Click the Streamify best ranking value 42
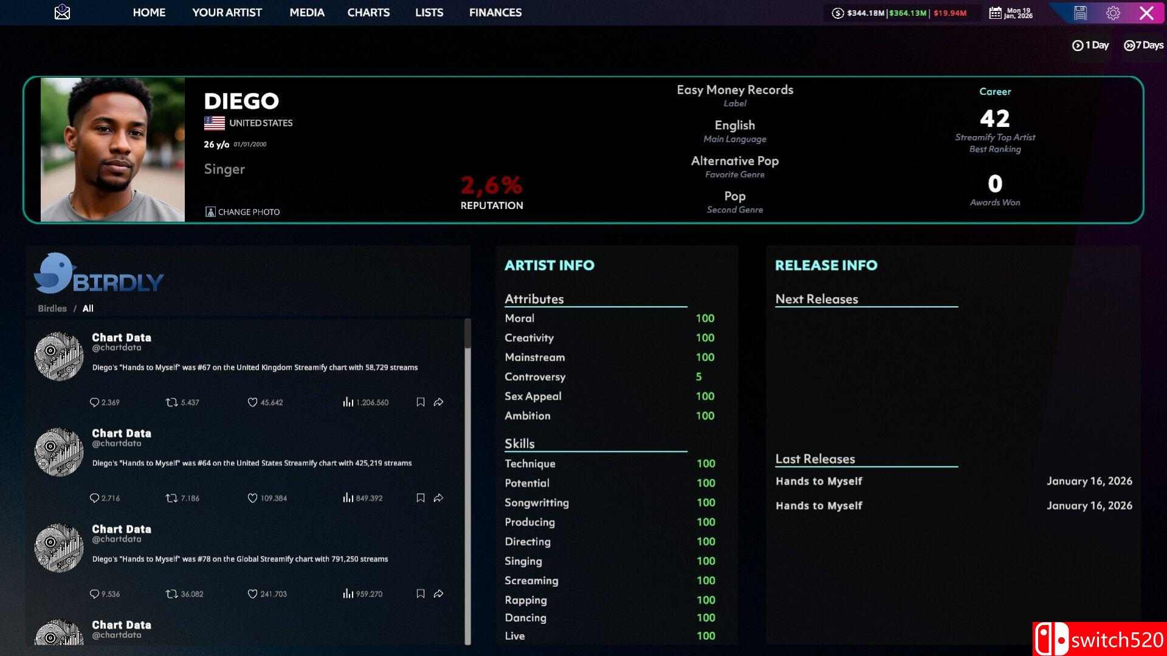 pyautogui.click(x=995, y=118)
